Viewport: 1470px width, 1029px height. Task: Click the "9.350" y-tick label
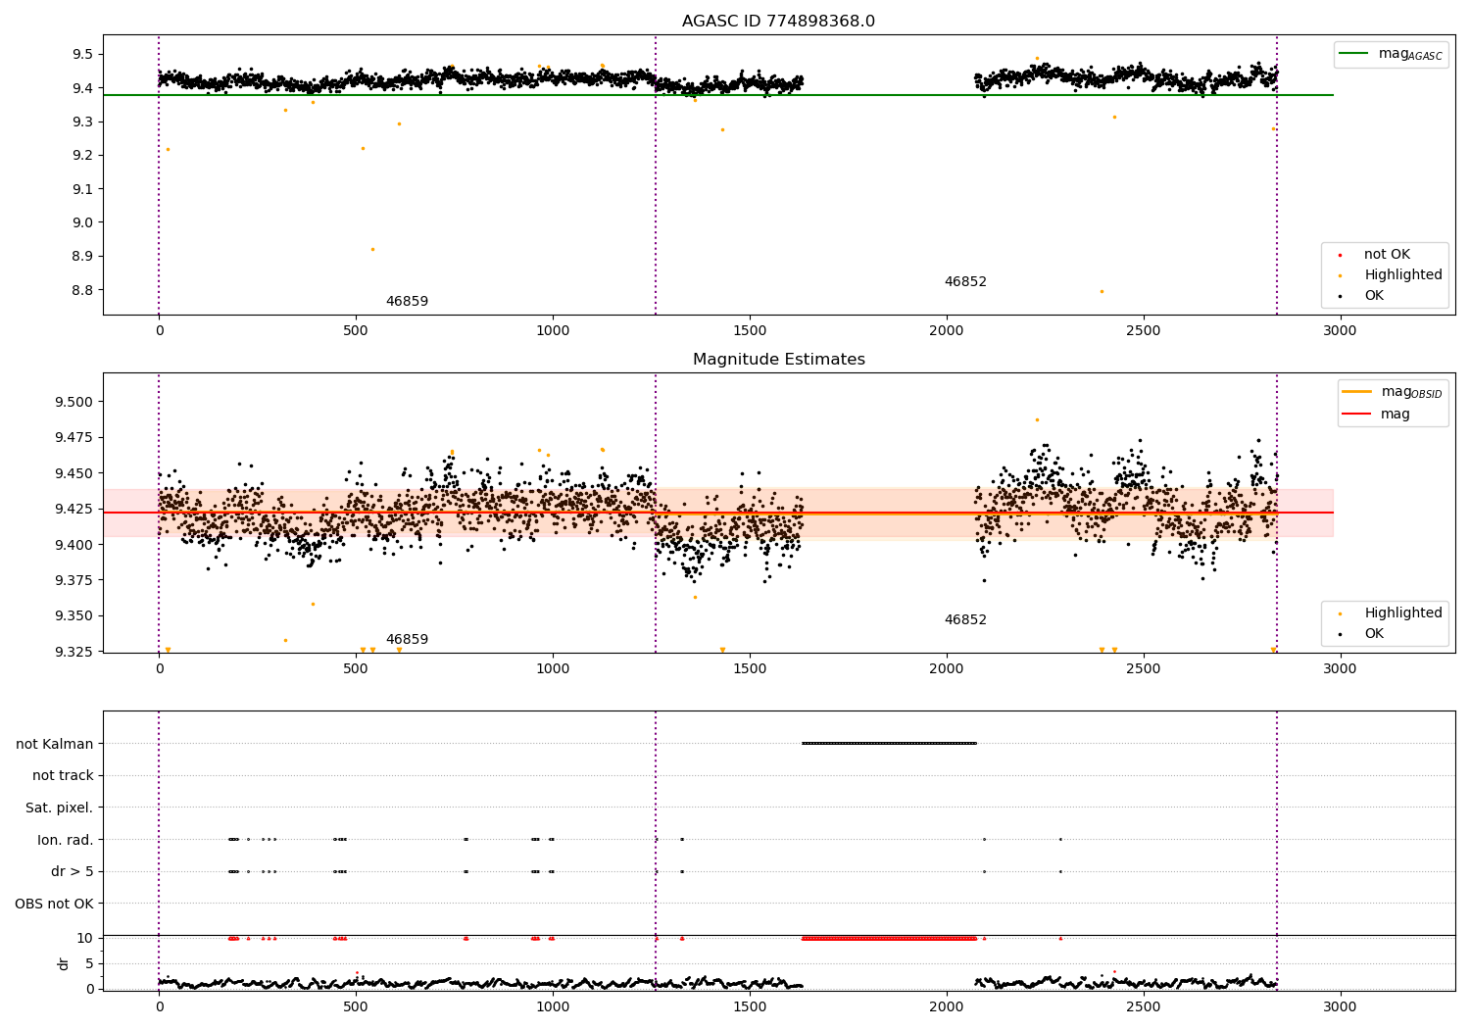pyautogui.click(x=75, y=617)
